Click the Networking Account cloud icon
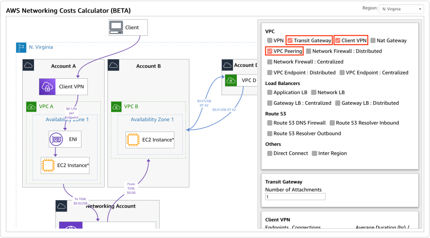The height and width of the screenshot is (238, 430). pyautogui.click(x=61, y=206)
